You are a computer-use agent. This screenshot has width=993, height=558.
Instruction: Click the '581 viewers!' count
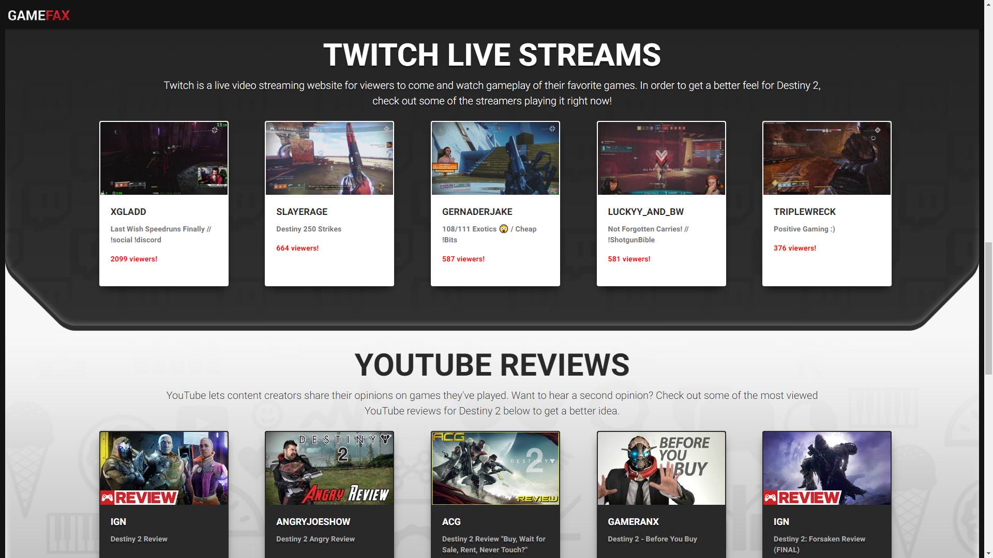point(629,259)
